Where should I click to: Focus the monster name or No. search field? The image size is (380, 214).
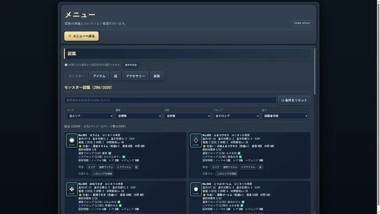[x=170, y=100]
